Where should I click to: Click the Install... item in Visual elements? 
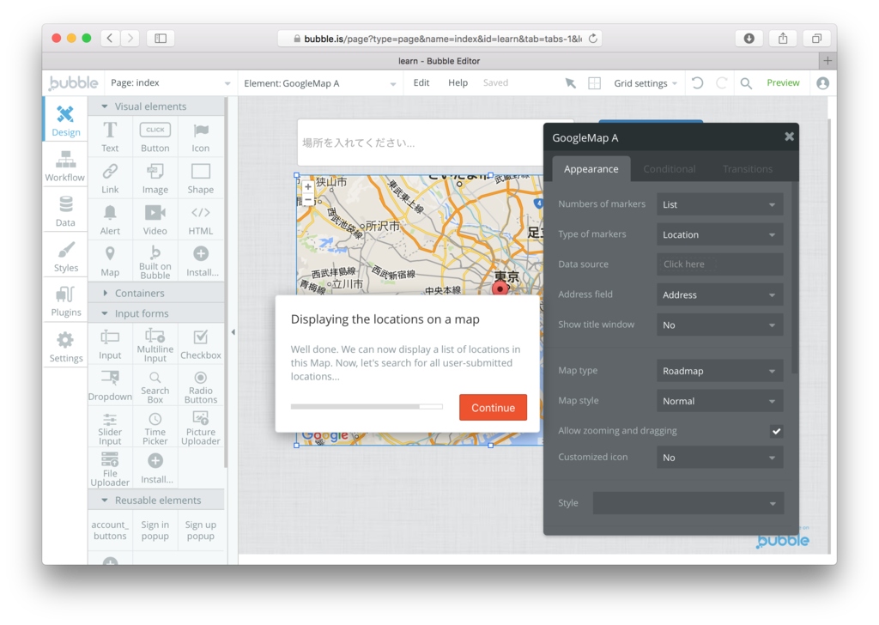click(x=201, y=261)
